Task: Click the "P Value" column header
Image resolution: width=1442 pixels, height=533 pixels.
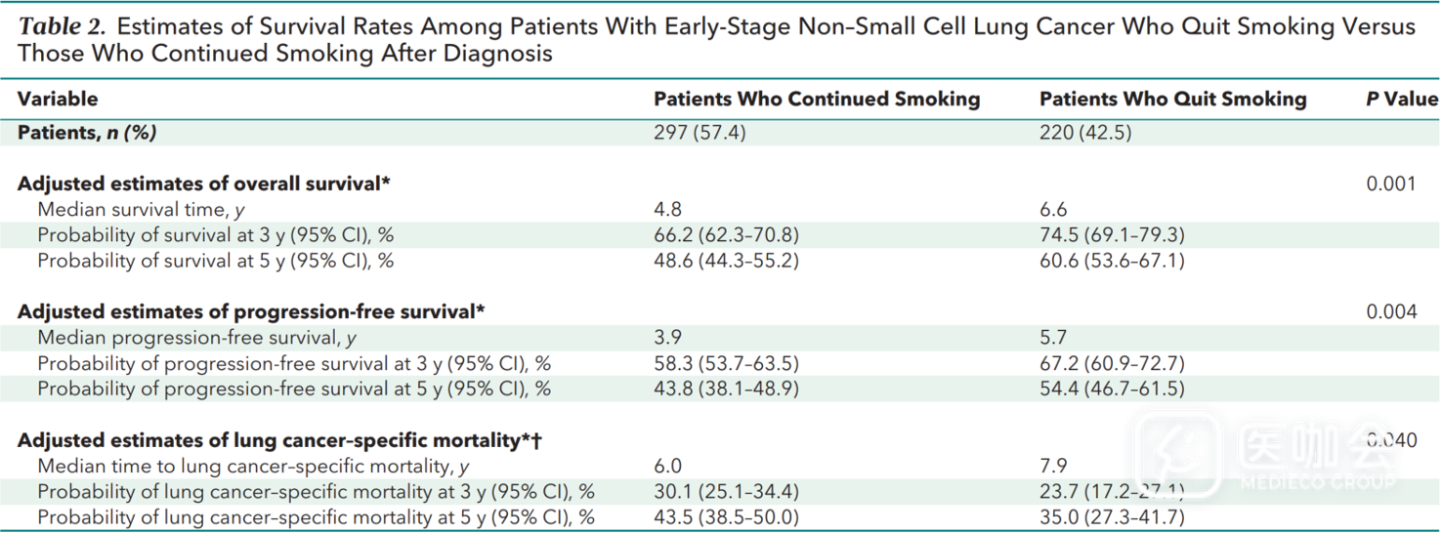Action: tap(1401, 99)
